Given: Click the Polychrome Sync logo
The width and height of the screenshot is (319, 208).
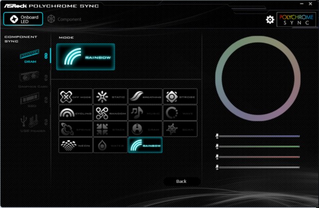Looking at the screenshot, I should [296, 20].
